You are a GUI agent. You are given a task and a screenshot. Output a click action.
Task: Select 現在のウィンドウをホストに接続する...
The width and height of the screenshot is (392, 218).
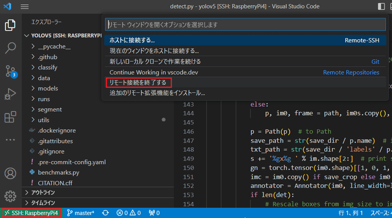245,51
